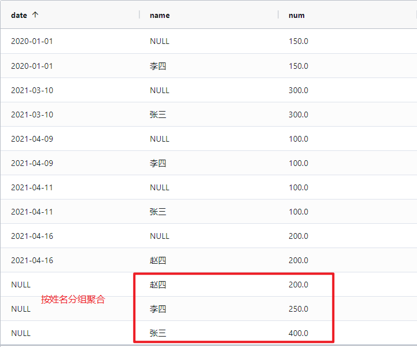Select the 2021-04-09 date cell with 李四
The width and height of the screenshot is (417, 347).
coord(32,163)
